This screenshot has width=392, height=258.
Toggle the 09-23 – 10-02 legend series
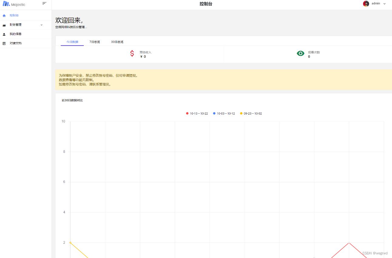[251, 114]
